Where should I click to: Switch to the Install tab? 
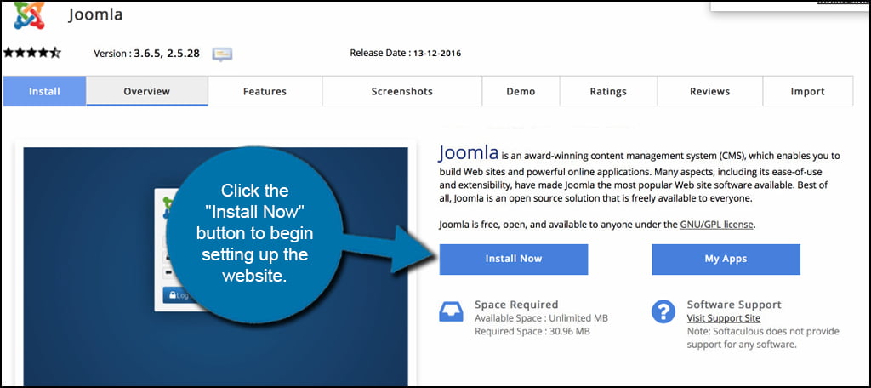click(x=44, y=91)
